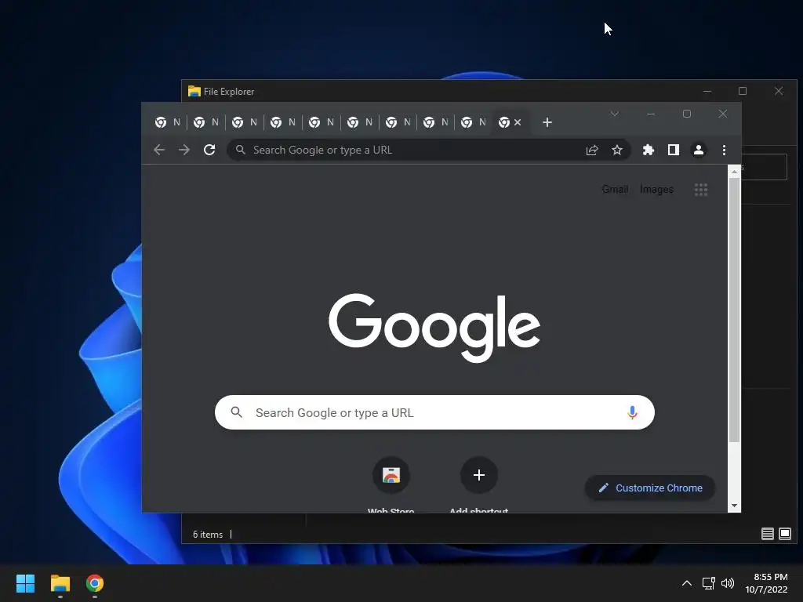Show hidden system tray icons
This screenshot has width=803, height=602.
point(687,583)
